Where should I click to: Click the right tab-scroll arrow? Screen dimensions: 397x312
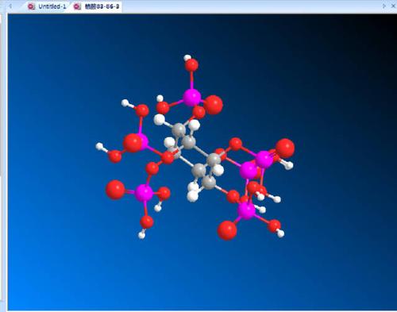point(384,6)
